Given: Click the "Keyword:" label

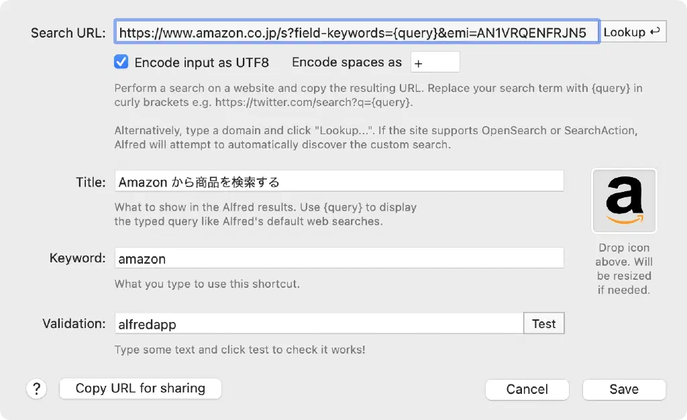Looking at the screenshot, I should click(77, 258).
